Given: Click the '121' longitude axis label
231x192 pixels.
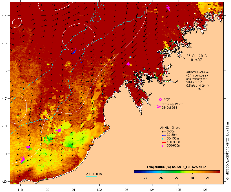Looking at the screenshot, I should pyautogui.click(x=73, y=190).
